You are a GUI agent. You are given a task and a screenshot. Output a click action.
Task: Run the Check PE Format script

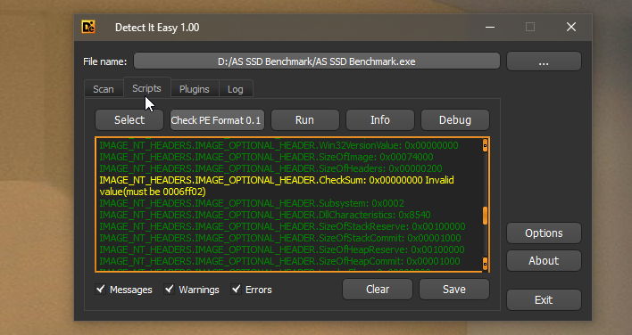(x=304, y=120)
